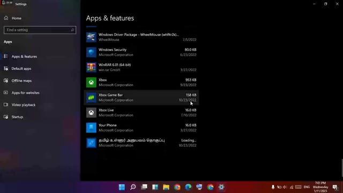Screen dimensions: 343x193
Task: Click the Tamil language pack icon
Action: [91, 143]
